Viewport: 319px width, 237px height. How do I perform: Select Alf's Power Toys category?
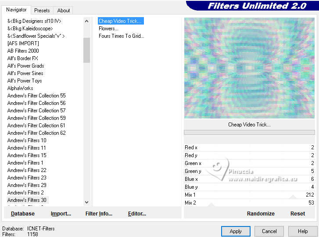[25, 81]
